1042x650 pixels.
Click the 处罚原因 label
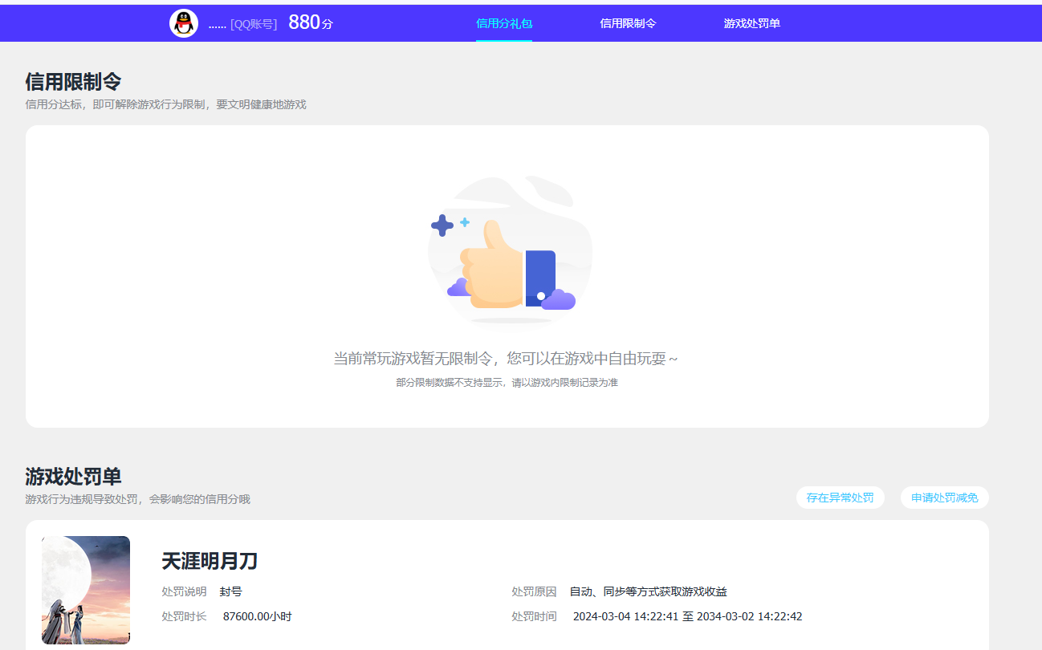534,591
